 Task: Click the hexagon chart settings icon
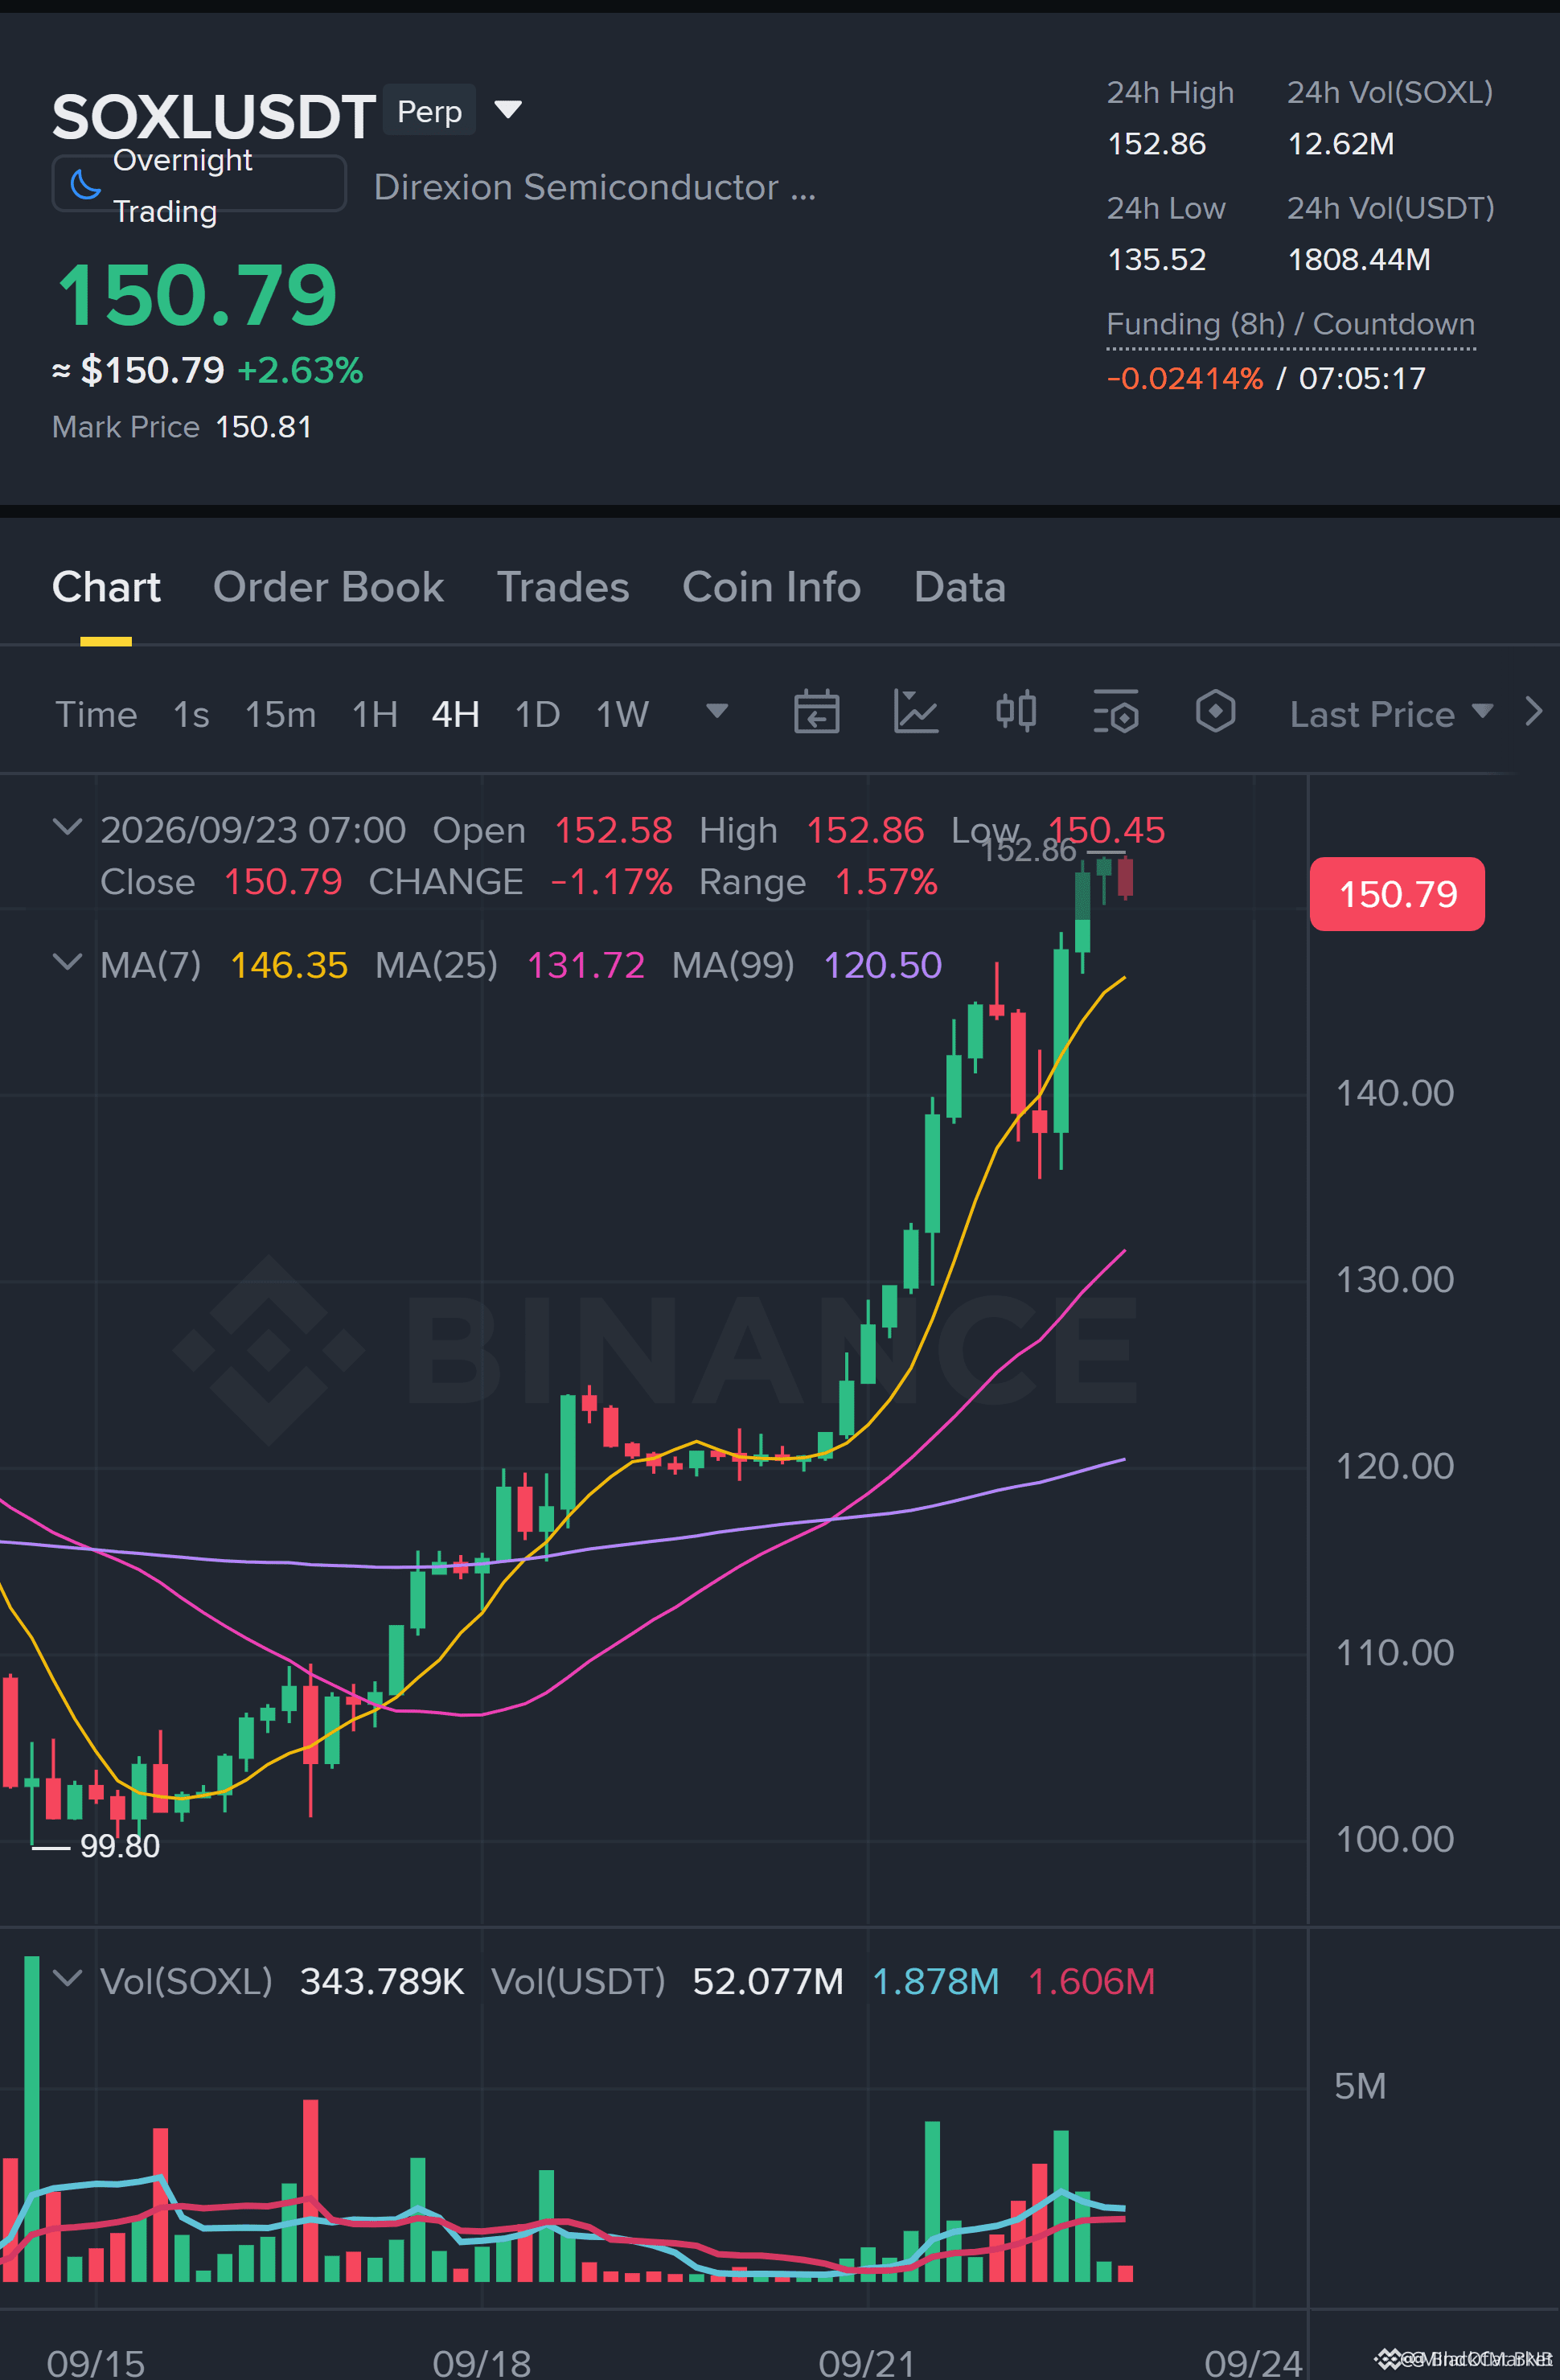coord(1215,713)
